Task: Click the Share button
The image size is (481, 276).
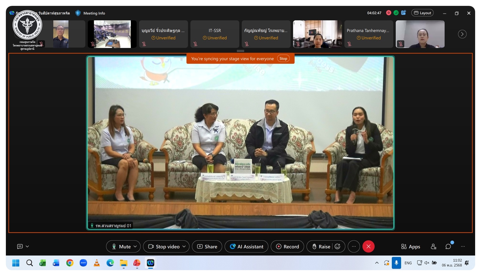Action: [207, 247]
